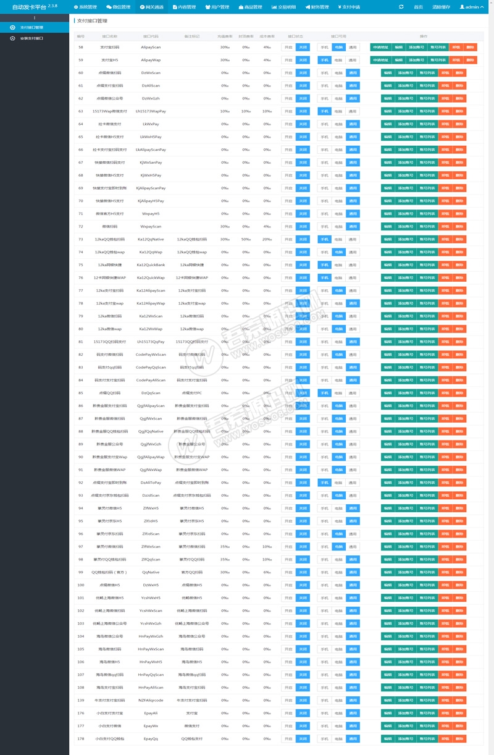This screenshot has width=494, height=755.
Task: Click the refresh icon in top bar
Action: (x=401, y=7)
